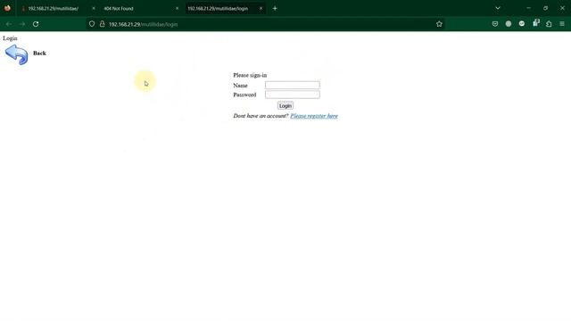Click the 'Dont have an account?' text

click(261, 116)
